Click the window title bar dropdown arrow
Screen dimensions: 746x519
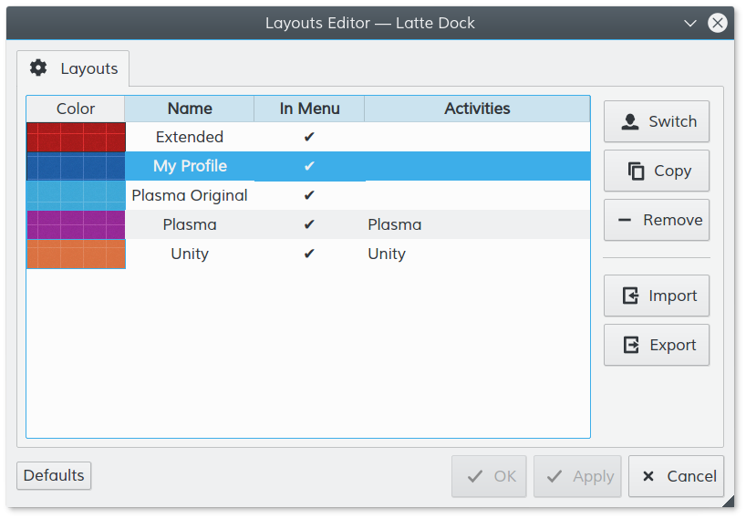tap(690, 23)
